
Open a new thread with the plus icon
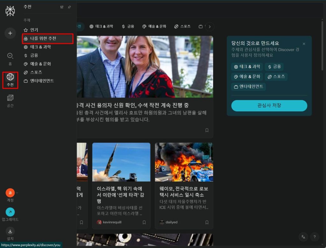(x=10, y=33)
